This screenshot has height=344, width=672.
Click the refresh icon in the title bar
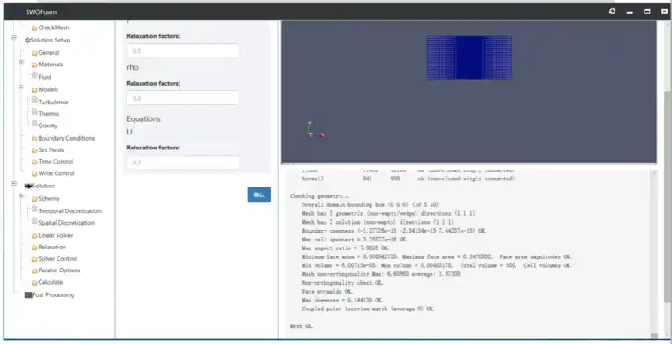click(612, 11)
